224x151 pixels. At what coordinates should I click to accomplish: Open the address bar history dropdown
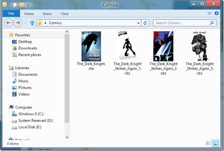coord(138,23)
